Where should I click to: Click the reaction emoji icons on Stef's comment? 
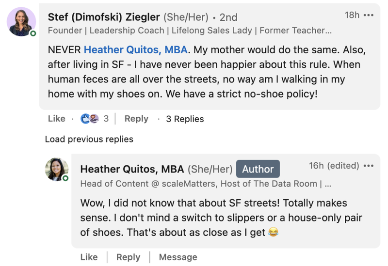point(89,119)
